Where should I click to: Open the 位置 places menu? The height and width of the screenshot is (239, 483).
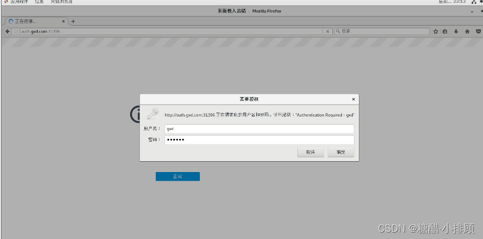coord(39,2)
